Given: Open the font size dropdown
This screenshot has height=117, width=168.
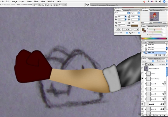Looking at the screenshot, I should [x=125, y=17].
